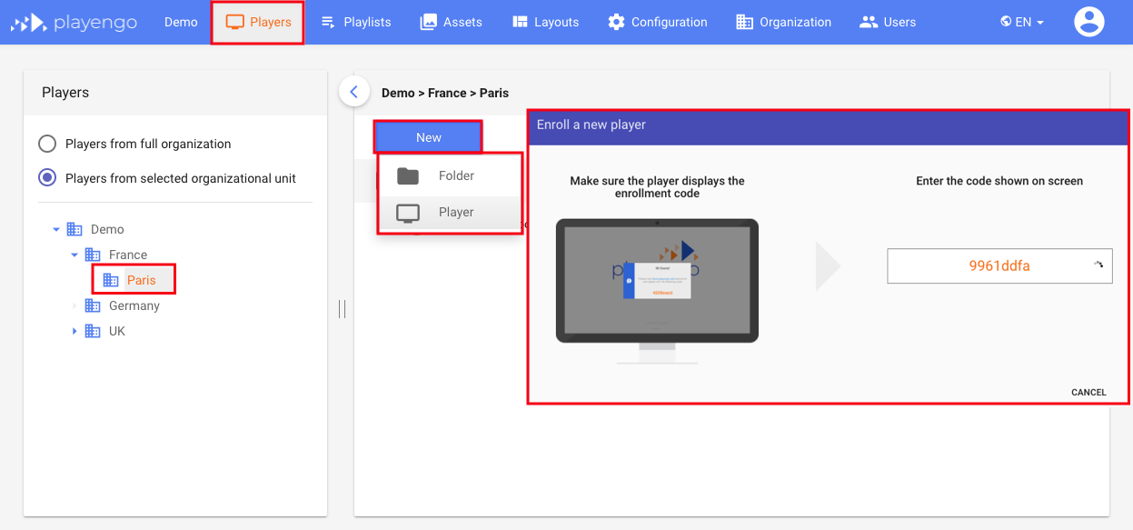Choose Folder from the New menu
The width and height of the screenshot is (1133, 530).
pos(450,175)
